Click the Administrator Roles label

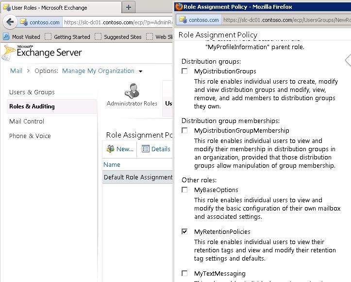132,104
